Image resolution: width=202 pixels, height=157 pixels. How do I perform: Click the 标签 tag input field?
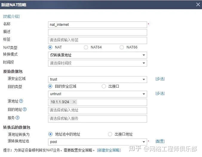point(98,40)
